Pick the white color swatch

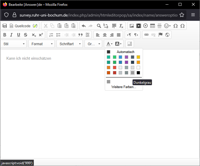click(x=138, y=68)
